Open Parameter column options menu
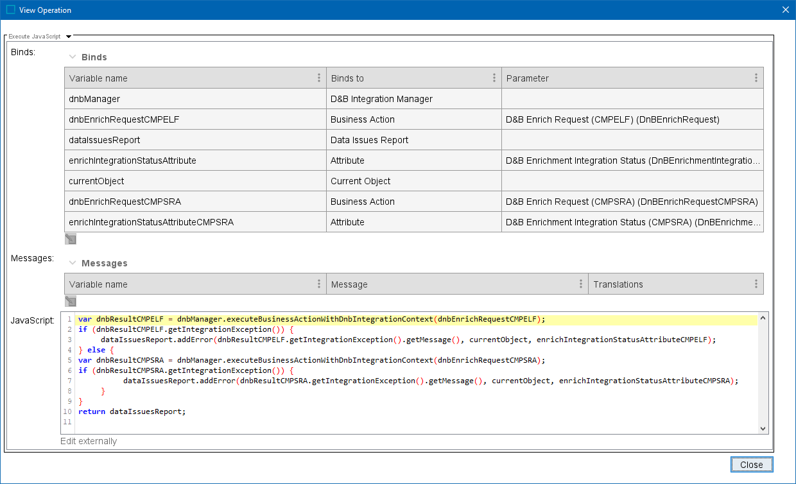 coord(756,78)
